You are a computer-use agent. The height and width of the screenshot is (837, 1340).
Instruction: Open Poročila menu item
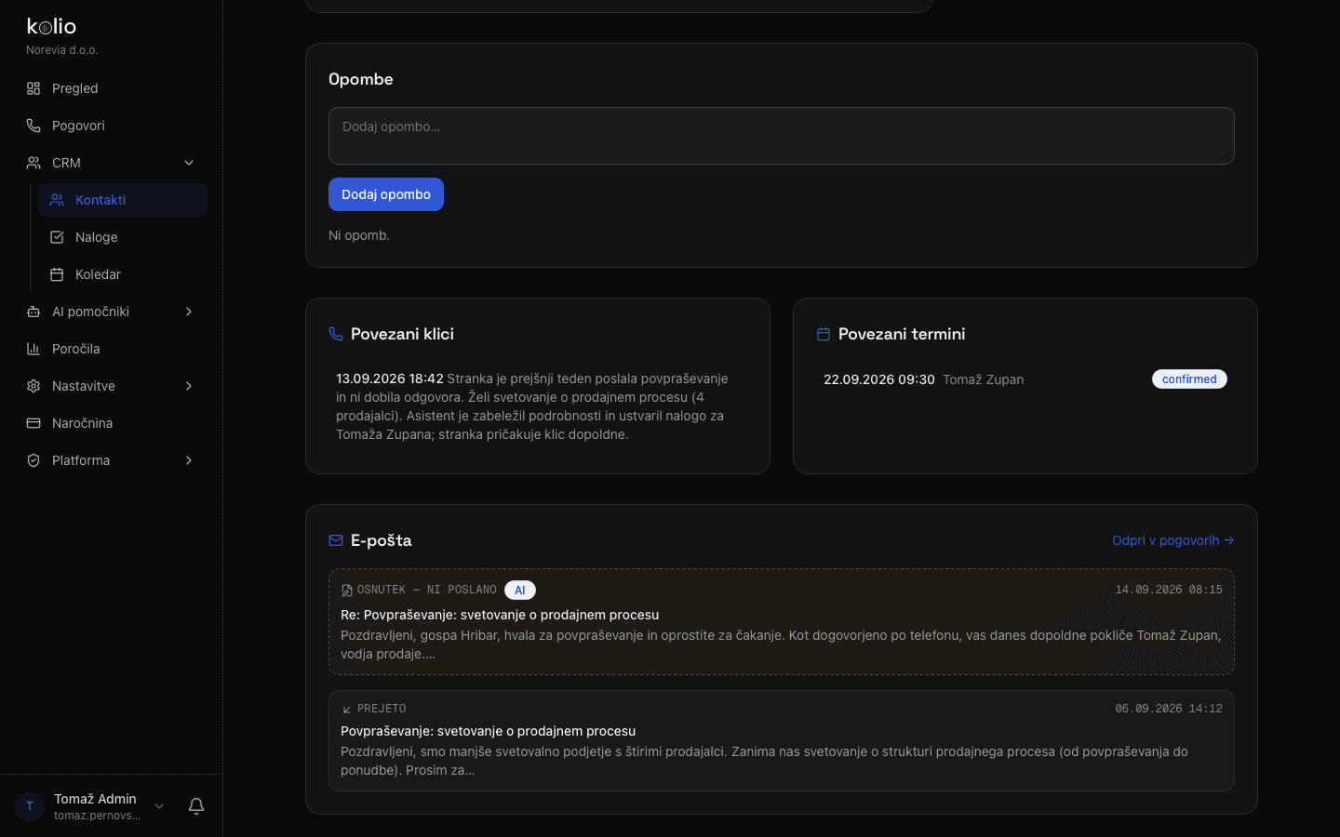click(x=112, y=349)
